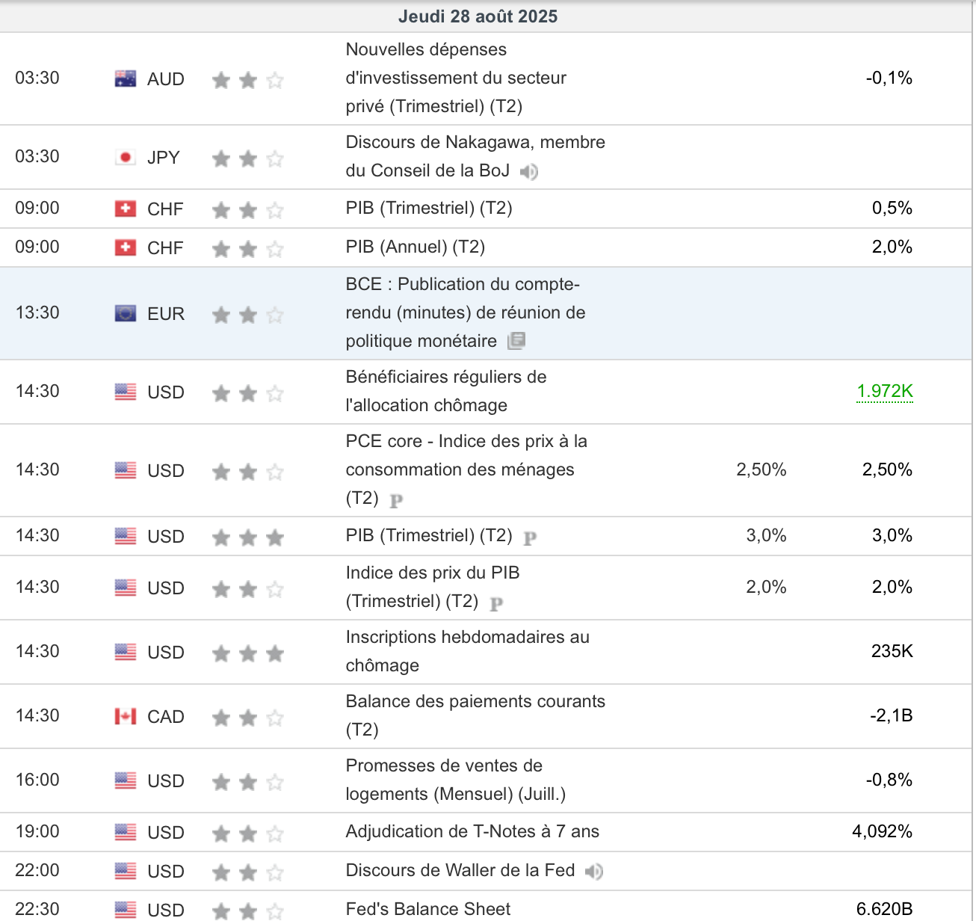Image resolution: width=976 pixels, height=921 pixels.
Task: Open the document icon beside BCE minutes
Action: [x=516, y=342]
